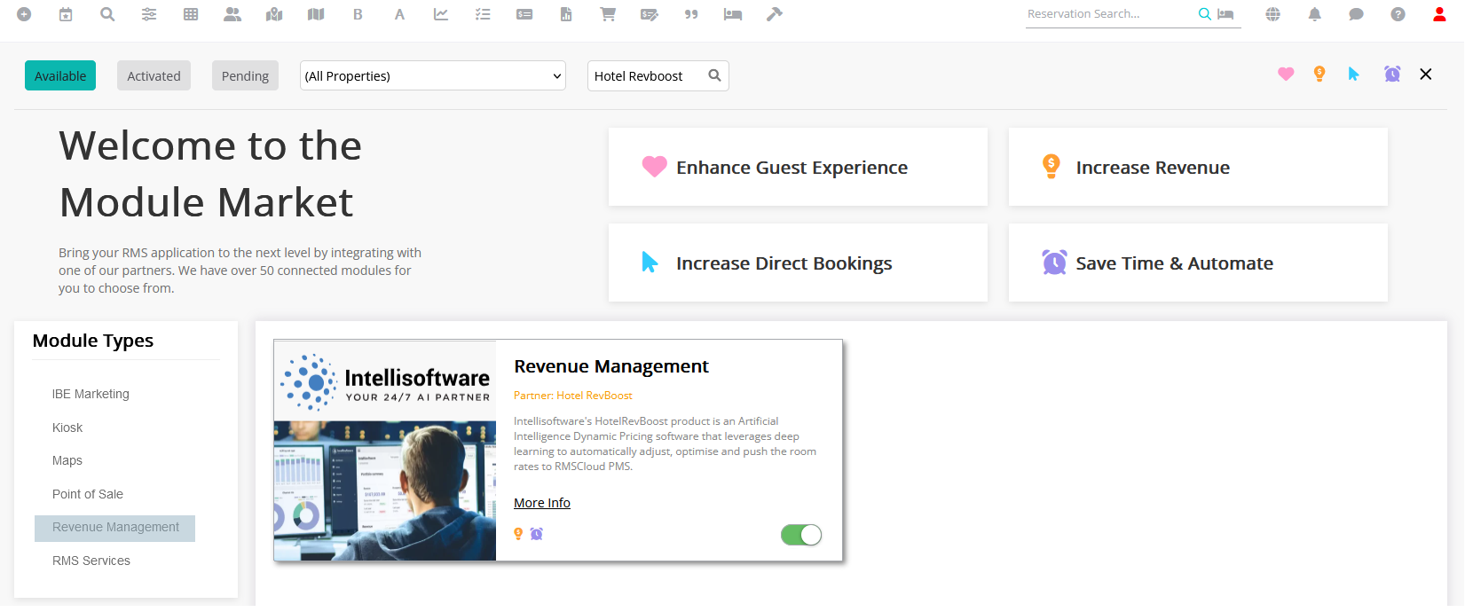The height and width of the screenshot is (612, 1465).
Task: Select RMS Services module type
Action: pos(91,561)
